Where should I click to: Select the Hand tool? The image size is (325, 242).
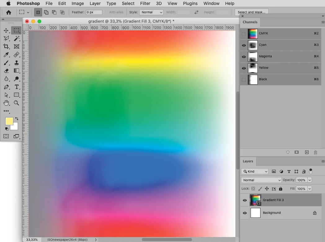click(6, 103)
